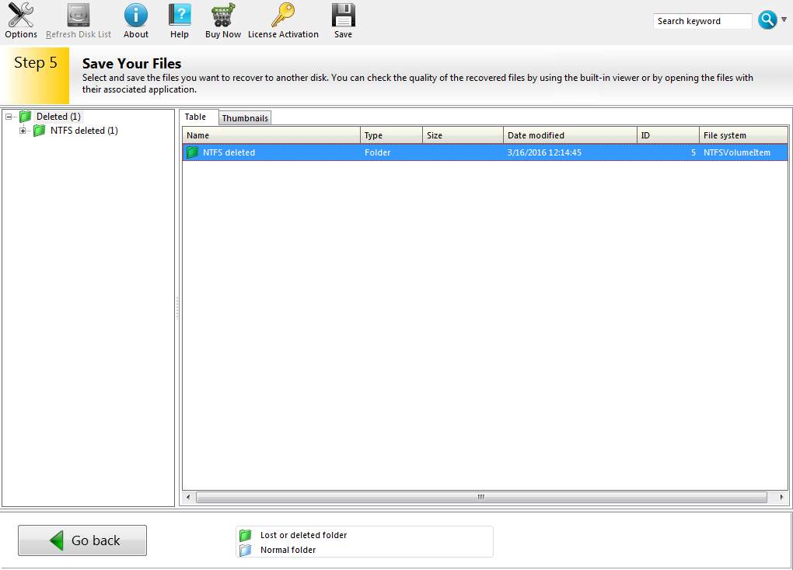Sort by Date modified column header

pos(570,135)
